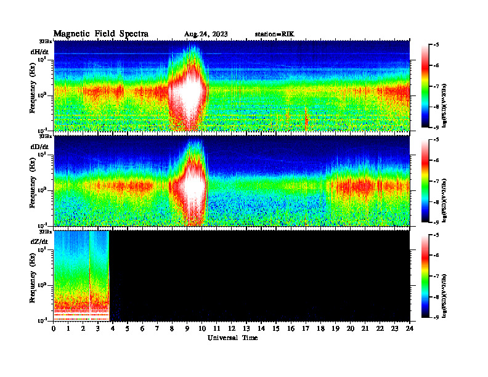Viewport: 488px width, 377px height.
Task: Click the "12" hour tick on the time axis
Action: 231,328
